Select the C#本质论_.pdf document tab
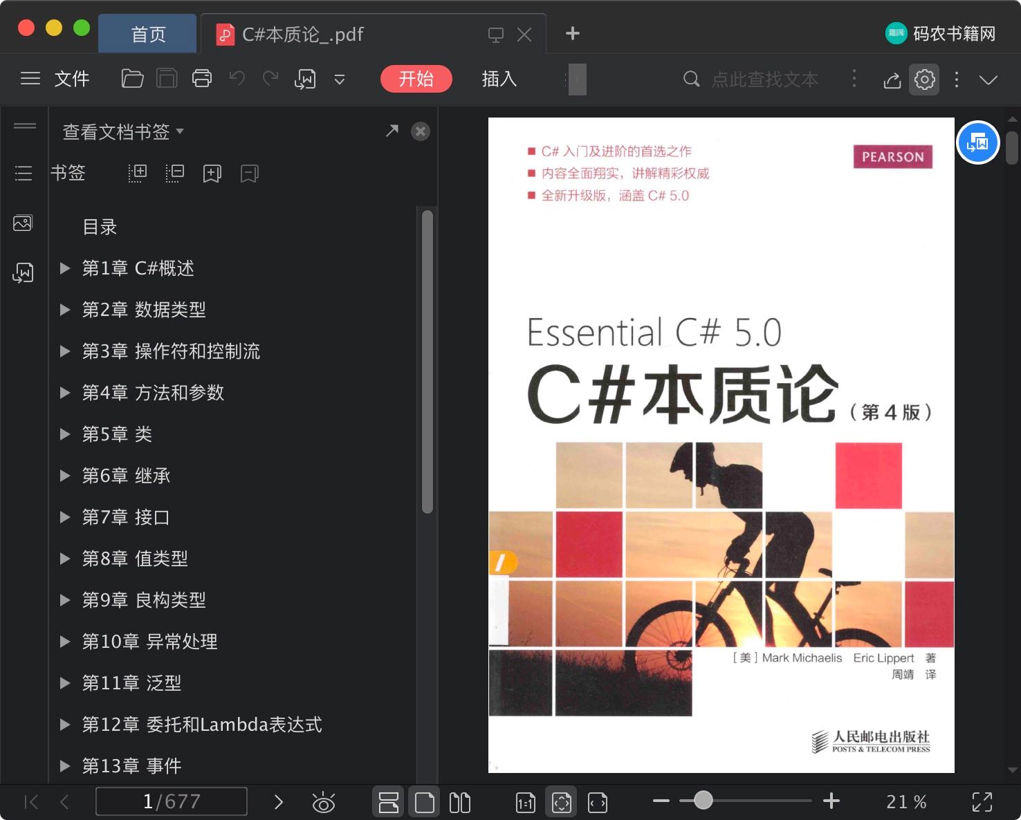This screenshot has height=820, width=1021. (x=303, y=34)
